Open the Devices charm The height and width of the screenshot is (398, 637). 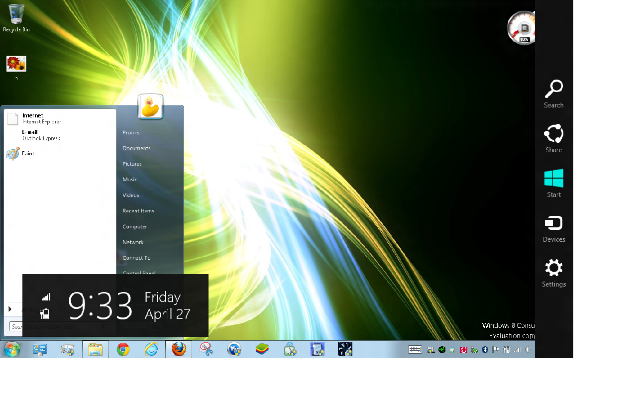(x=553, y=229)
